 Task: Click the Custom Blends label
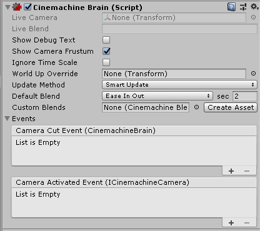click(39, 107)
